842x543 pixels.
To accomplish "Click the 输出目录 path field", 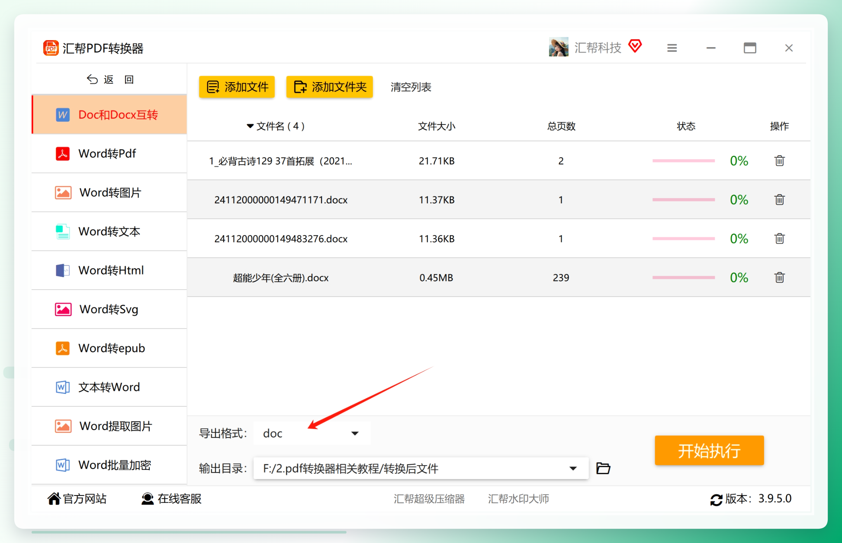I will [421, 468].
